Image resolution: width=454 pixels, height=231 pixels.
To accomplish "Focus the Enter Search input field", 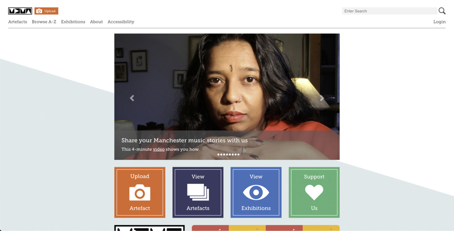I will tap(389, 11).
